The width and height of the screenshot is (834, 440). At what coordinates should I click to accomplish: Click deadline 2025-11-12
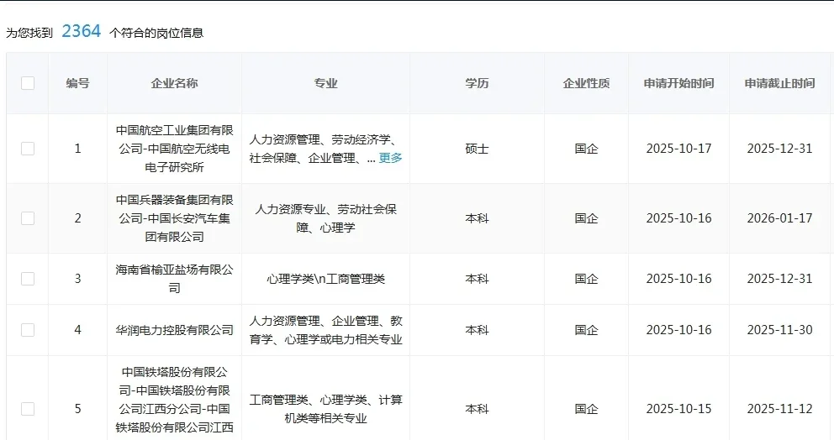click(779, 409)
